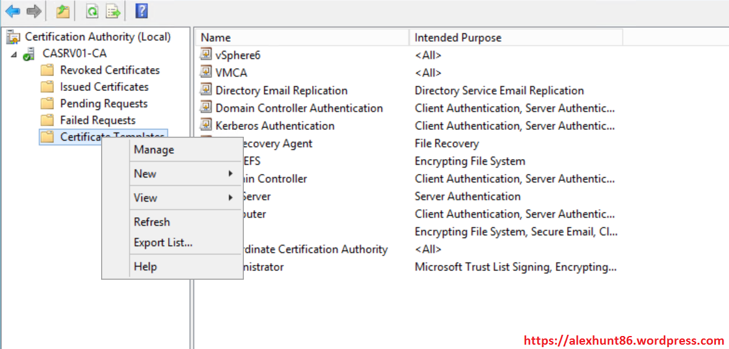729x349 pixels.
Task: Open the Revoked Certificates folder
Action: (110, 70)
